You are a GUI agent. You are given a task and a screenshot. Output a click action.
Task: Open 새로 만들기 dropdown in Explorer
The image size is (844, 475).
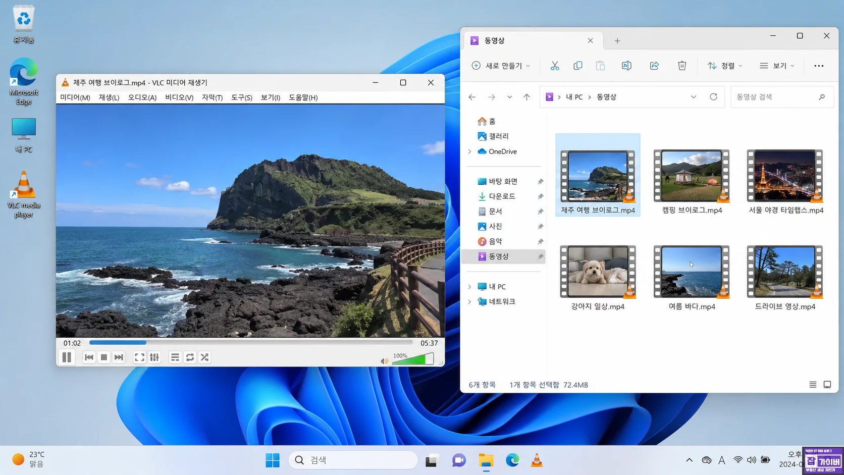click(501, 66)
